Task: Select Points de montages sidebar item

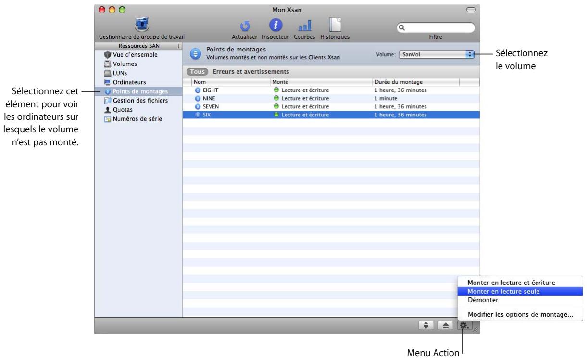Action: pos(138,91)
